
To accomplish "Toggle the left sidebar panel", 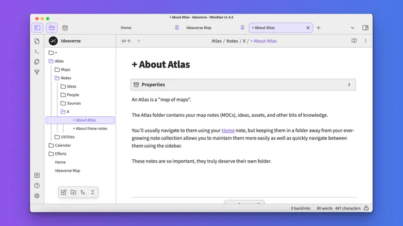I will click(37, 28).
